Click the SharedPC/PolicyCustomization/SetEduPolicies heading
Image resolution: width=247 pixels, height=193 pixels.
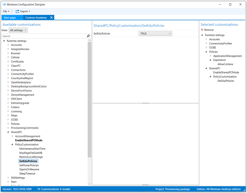pos(129,26)
